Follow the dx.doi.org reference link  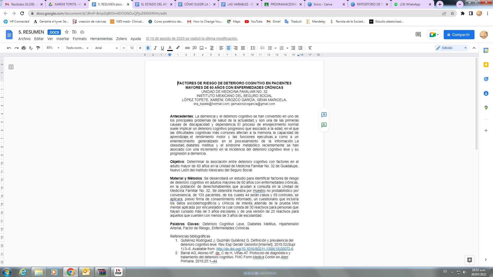(255, 249)
